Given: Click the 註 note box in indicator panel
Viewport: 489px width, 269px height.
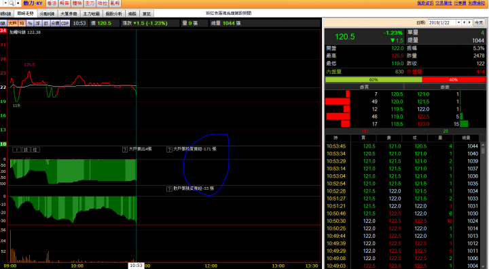Looking at the screenshot, I should [35, 150].
